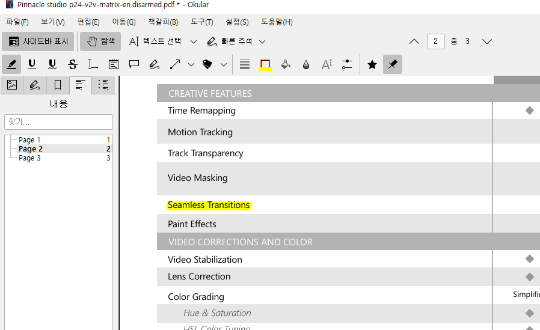Open the line width setting
The image size is (540, 330).
click(x=245, y=64)
